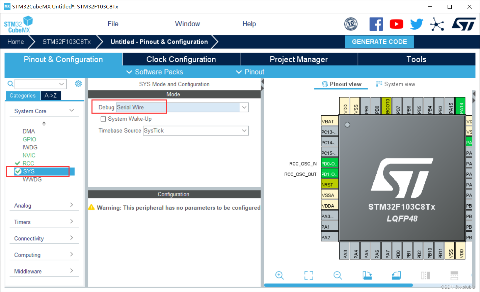Switch to the Tools tab
This screenshot has height=292, width=480.
click(417, 59)
